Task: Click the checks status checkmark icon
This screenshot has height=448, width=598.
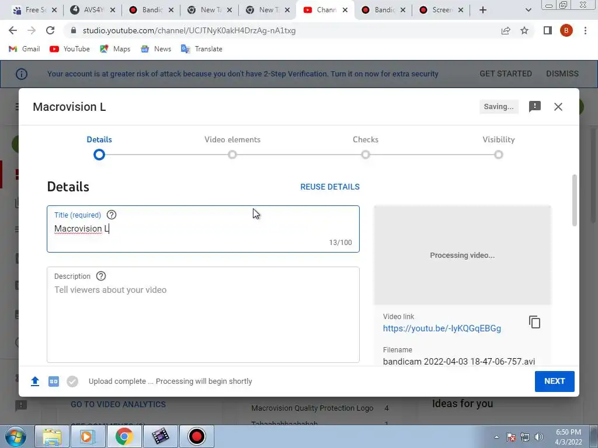Action: (72, 381)
